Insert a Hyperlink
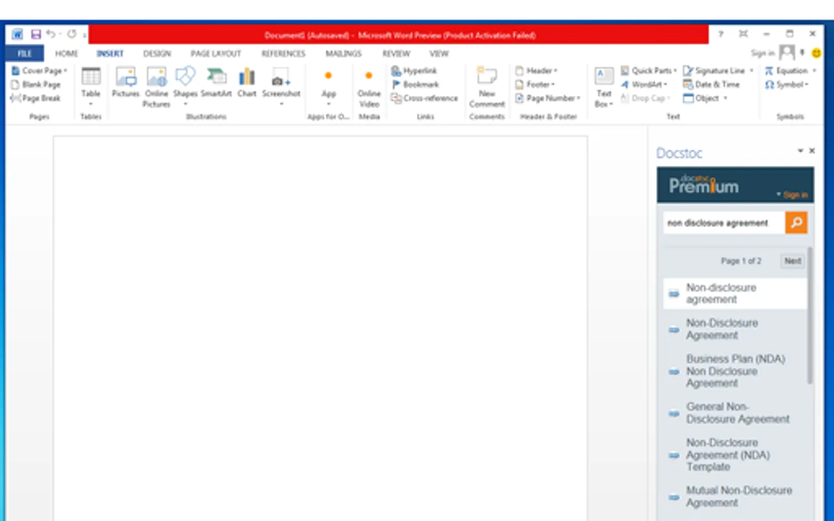Screen dimensions: 834x521 pyautogui.click(x=414, y=70)
